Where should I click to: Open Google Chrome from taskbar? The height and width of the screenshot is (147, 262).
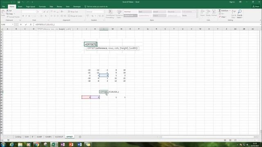point(37,144)
